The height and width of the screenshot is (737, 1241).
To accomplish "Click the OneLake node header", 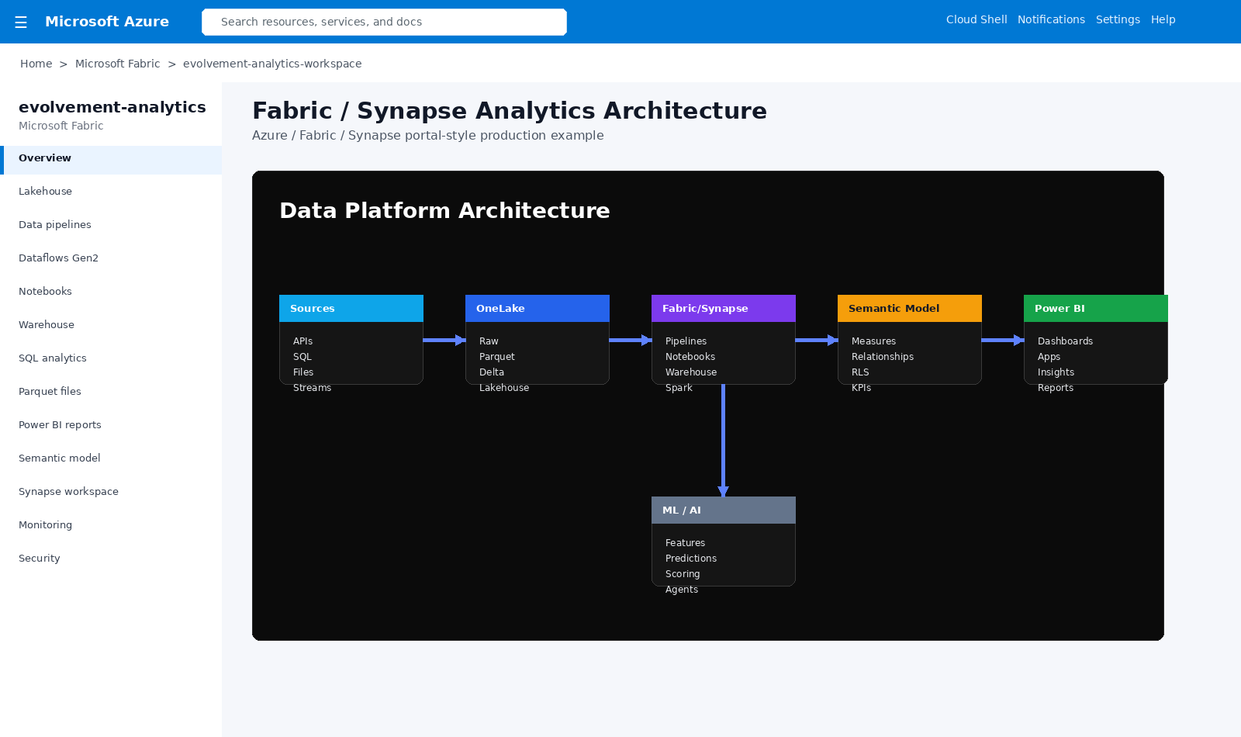I will coord(538,308).
